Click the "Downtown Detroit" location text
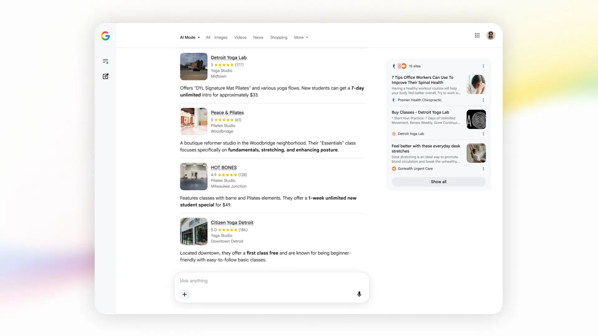This screenshot has height=336, width=598. [x=227, y=241]
